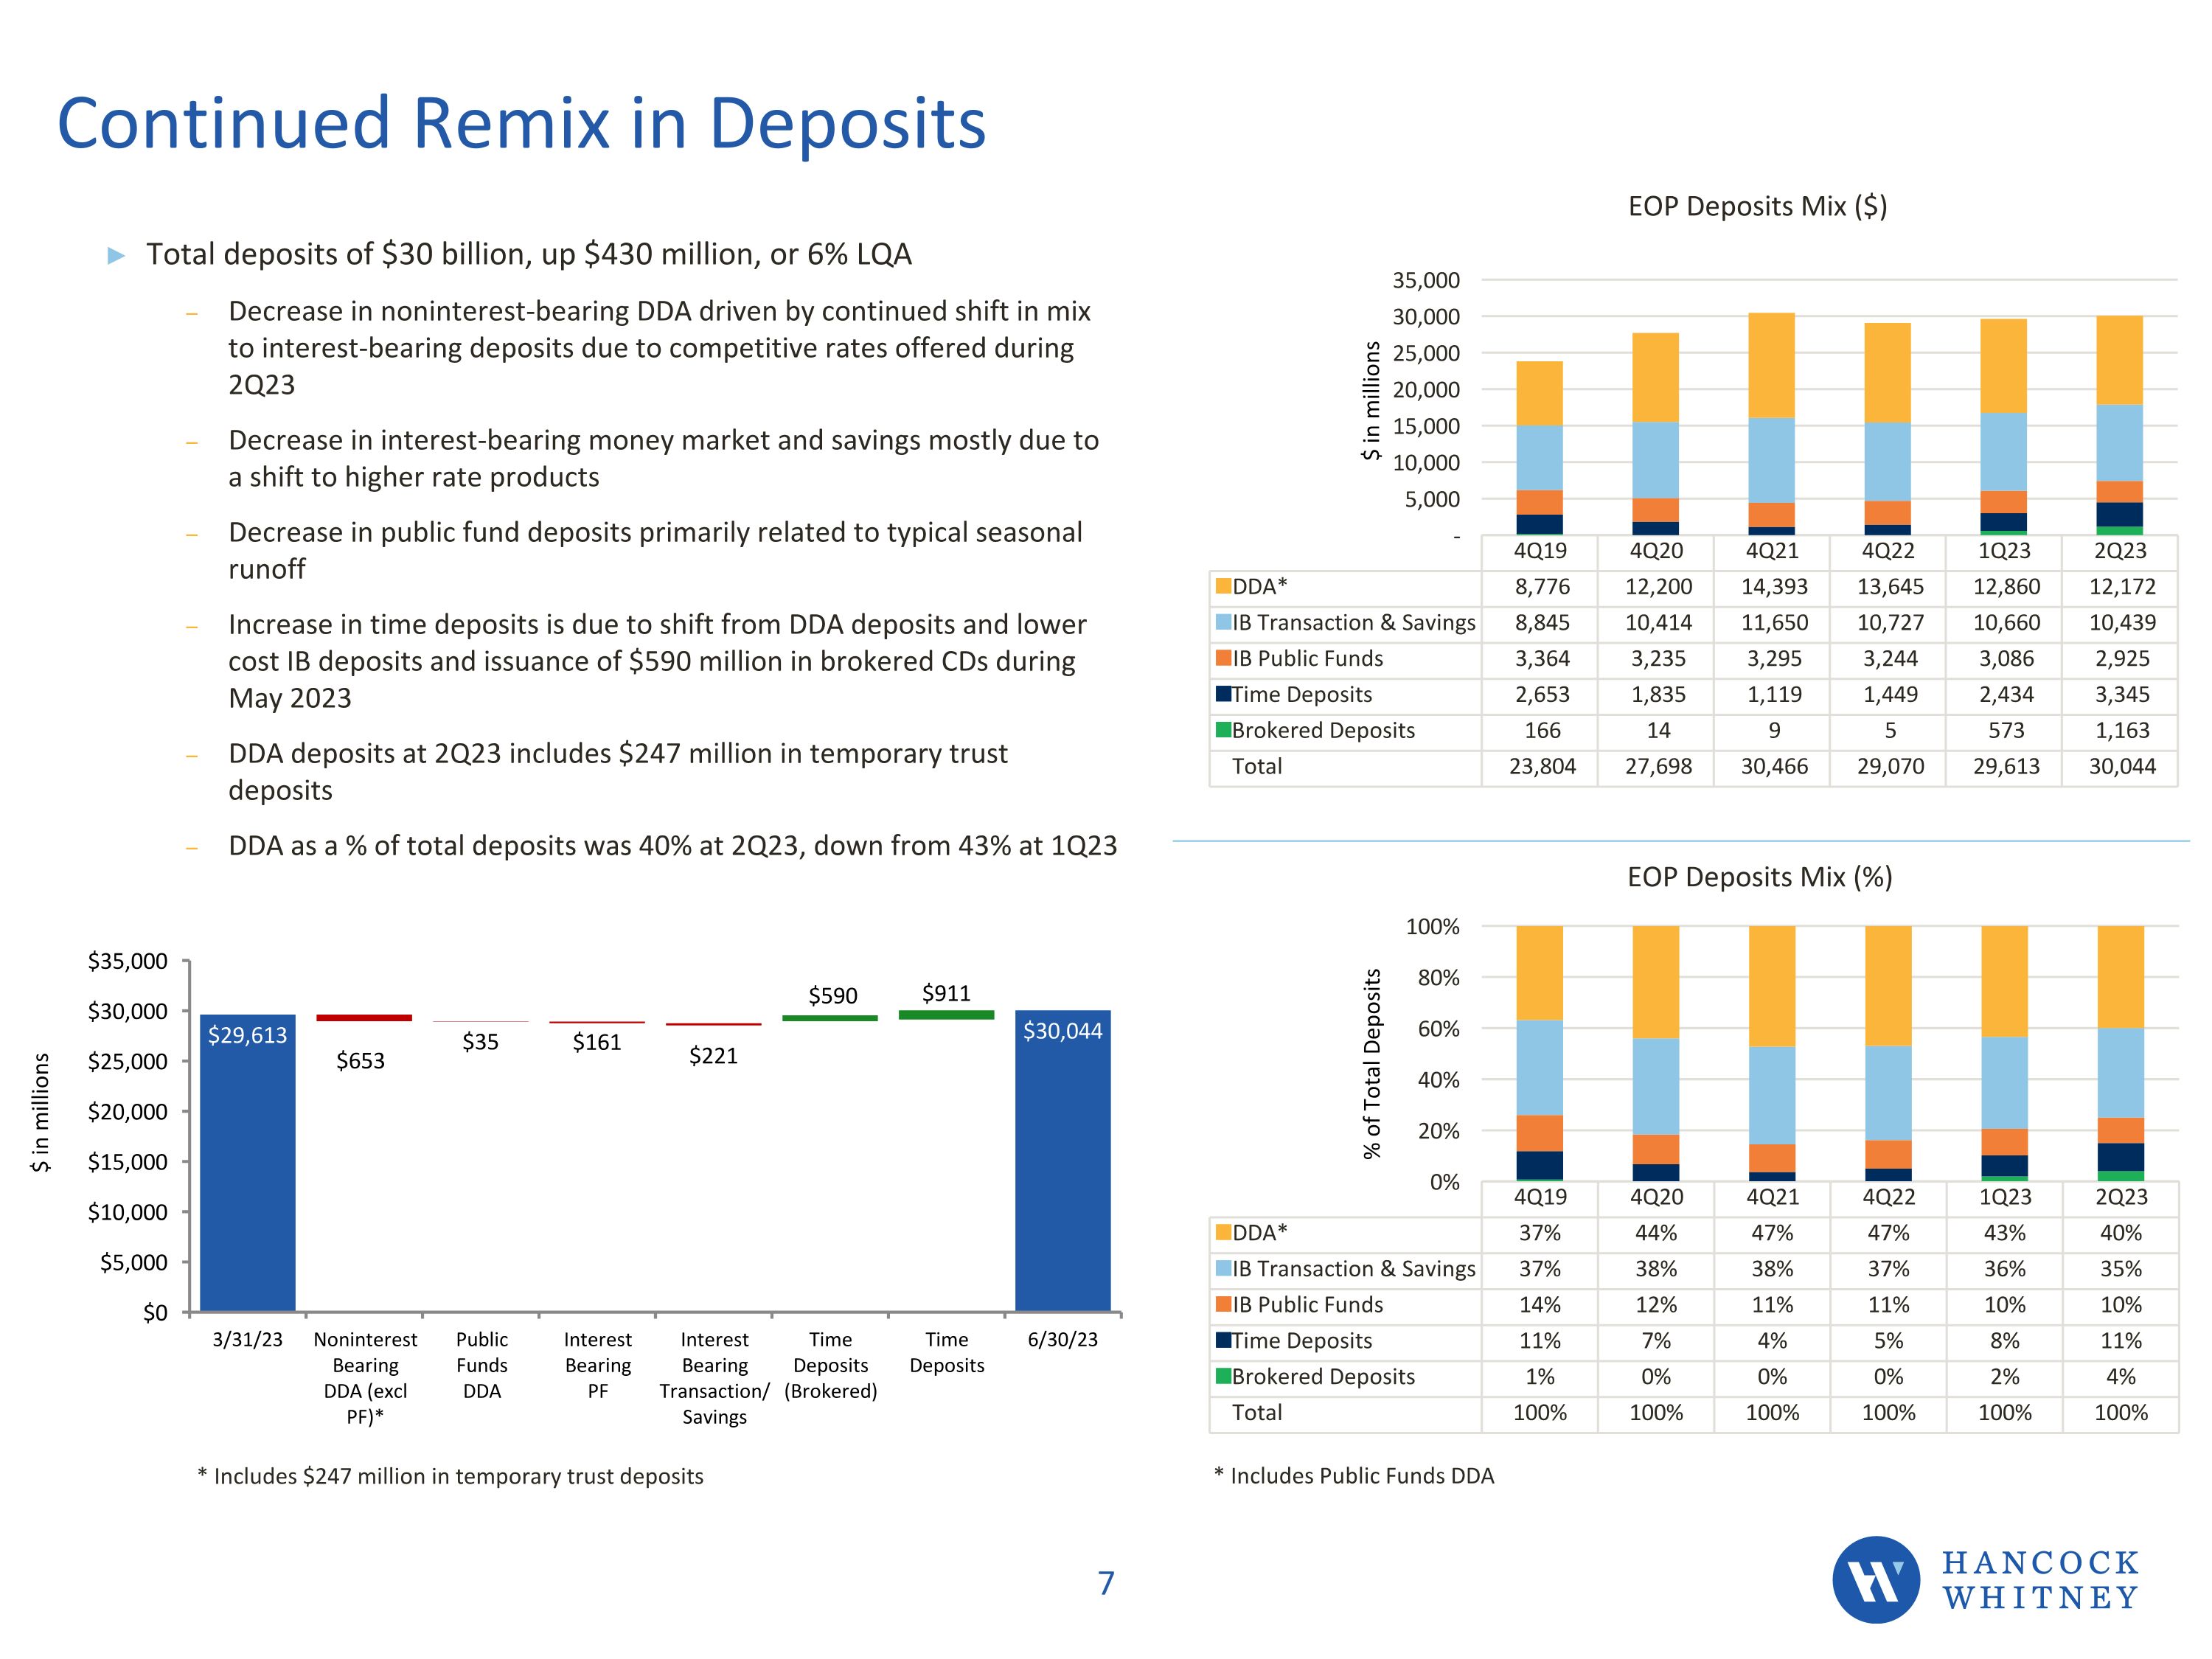Click IB Transaction & Savings blue swatch in % table
Viewport: 2212px width, 1659px height.
1223,1268
